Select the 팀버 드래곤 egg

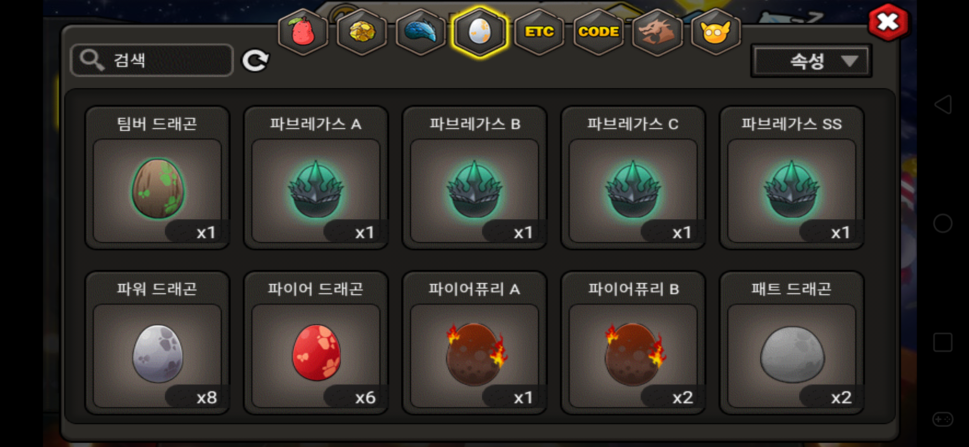(x=157, y=178)
